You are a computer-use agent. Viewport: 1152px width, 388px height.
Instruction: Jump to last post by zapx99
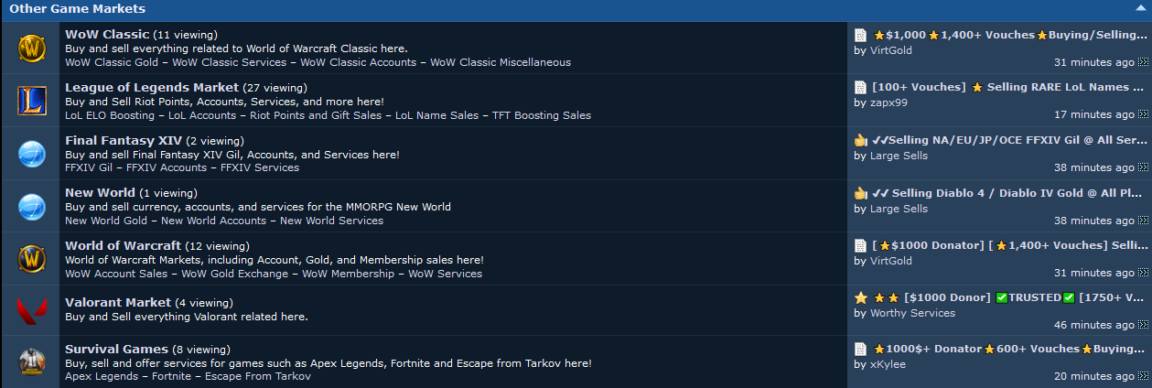1143,115
